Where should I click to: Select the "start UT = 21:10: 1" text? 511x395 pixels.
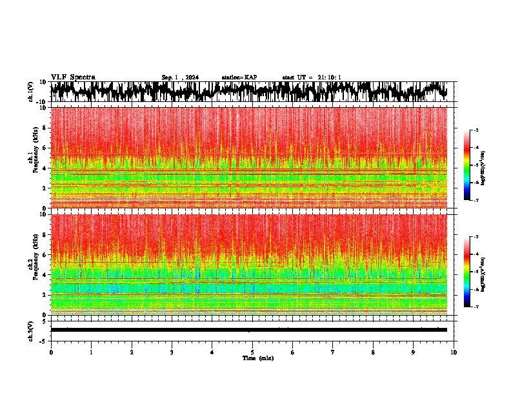(x=312, y=77)
